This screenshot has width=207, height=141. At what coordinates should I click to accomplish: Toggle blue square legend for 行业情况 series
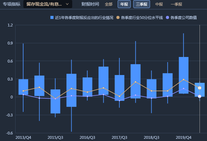[x=52, y=18]
